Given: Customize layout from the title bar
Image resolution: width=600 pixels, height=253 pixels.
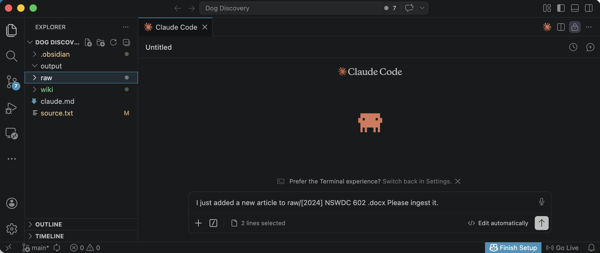Looking at the screenshot, I should 547,8.
